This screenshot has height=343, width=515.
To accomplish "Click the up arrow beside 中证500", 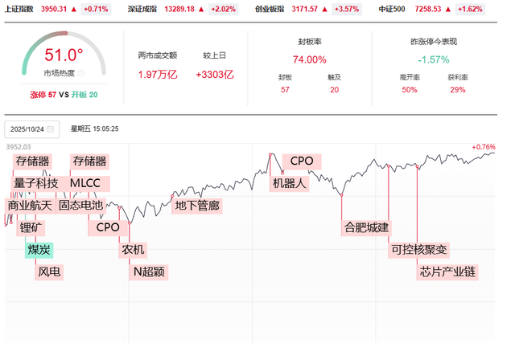I will click(x=447, y=9).
